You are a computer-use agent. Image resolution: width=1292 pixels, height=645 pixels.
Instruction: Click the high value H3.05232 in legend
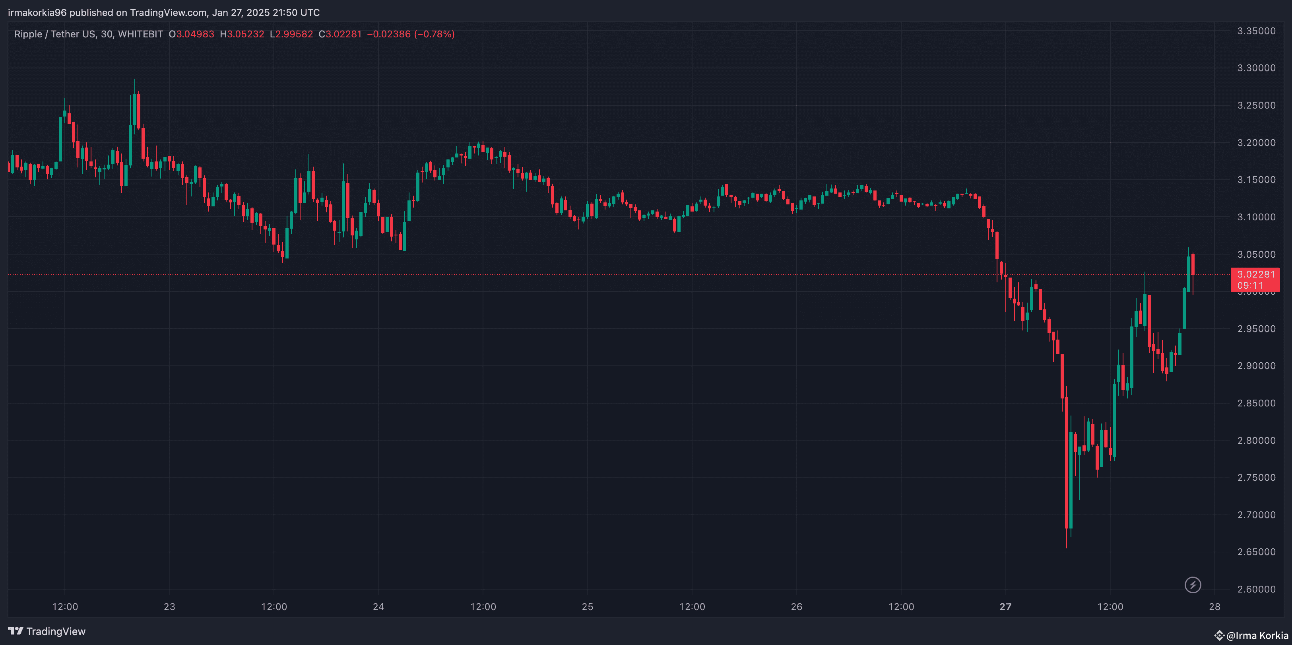coord(242,34)
